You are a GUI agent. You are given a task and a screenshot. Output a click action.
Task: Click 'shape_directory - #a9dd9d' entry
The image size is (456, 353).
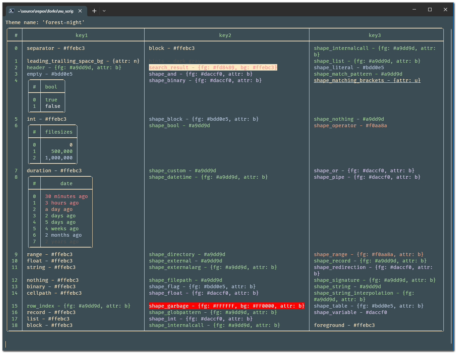pos(187,254)
